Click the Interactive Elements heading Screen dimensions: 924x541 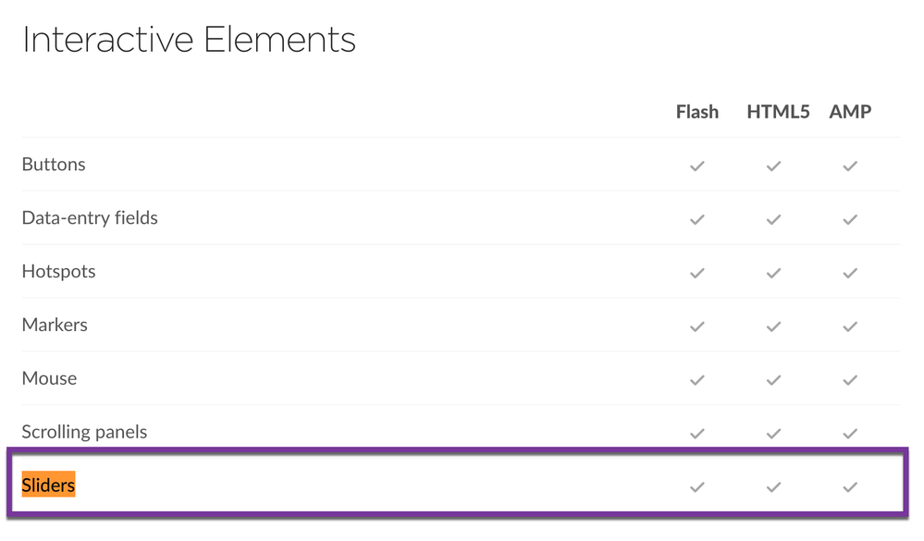189,41
